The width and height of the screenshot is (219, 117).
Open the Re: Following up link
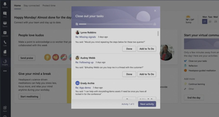tap(84, 62)
